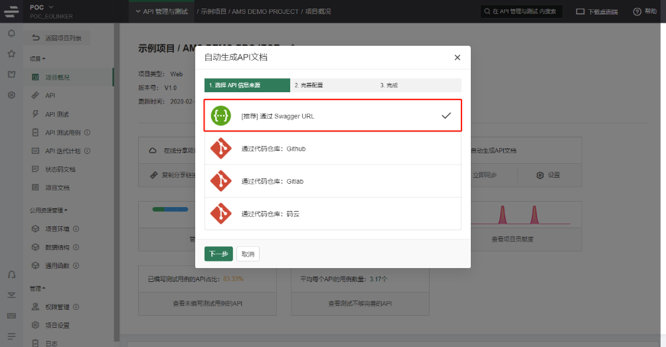Viewport: 666px width, 347px height.
Task: Click 返回项目列表 back link
Action: (x=57, y=38)
